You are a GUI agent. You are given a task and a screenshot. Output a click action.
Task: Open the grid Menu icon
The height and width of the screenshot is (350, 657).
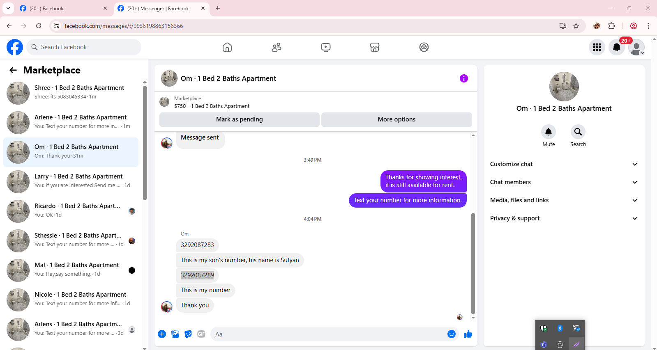[x=597, y=47]
